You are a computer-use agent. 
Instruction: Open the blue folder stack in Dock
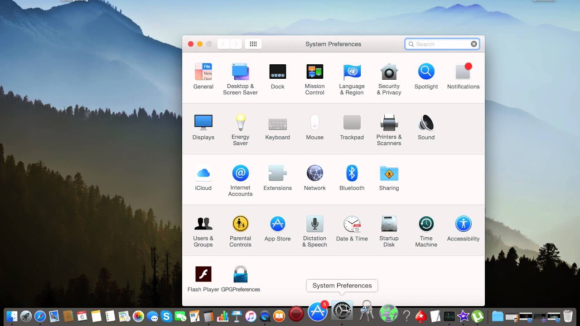pos(498,316)
